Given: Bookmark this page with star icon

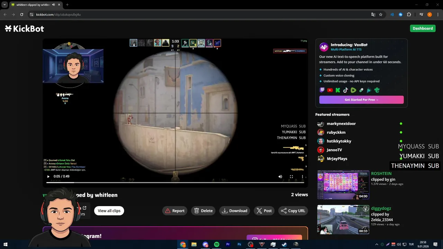Looking at the screenshot, I should coord(381,15).
